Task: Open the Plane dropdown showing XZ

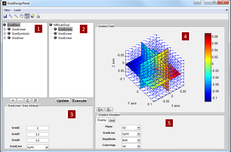Action: click(x=131, y=127)
